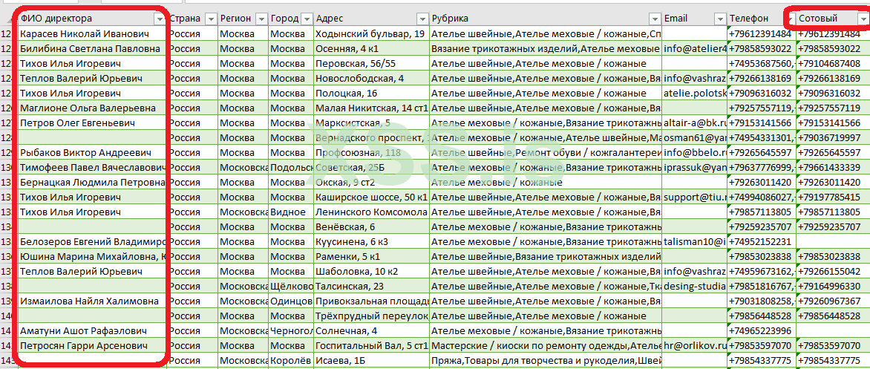
Task: Select email cell desing-studia
Action: pyautogui.click(x=695, y=286)
